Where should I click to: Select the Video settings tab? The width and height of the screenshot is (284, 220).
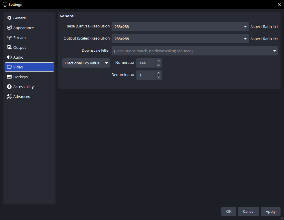point(29,67)
